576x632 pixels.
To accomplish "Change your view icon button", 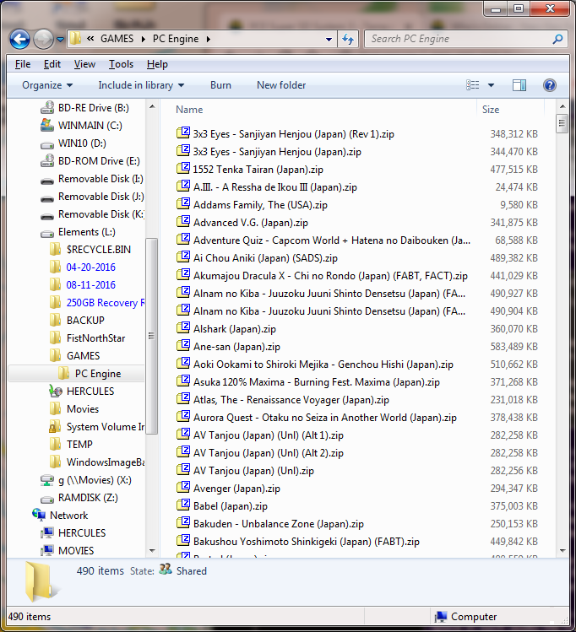I will 473,85.
